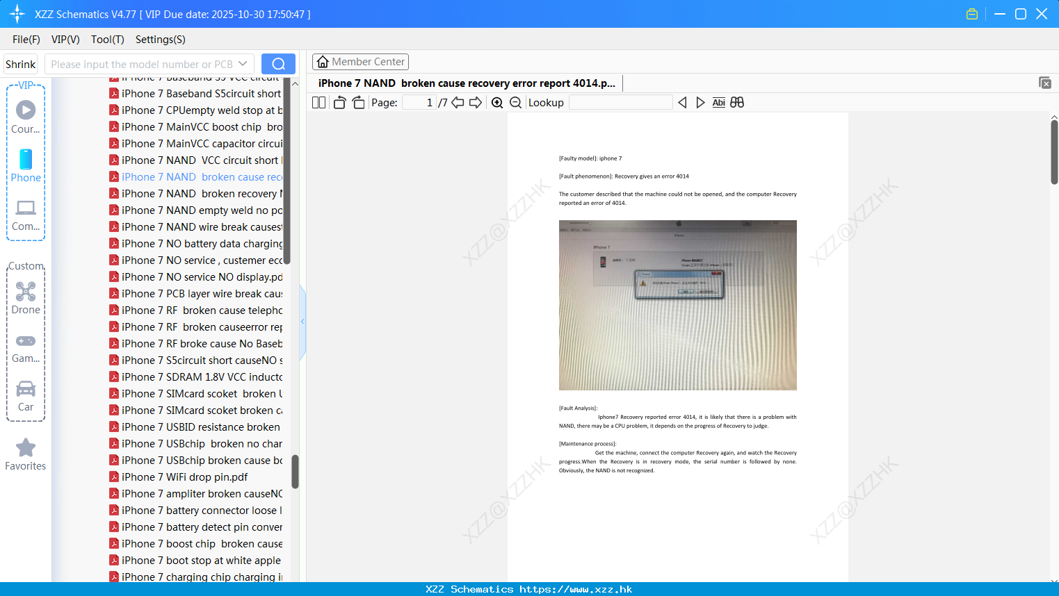This screenshot has width=1059, height=596.
Task: Collapse the file list panel handle
Action: pos(302,322)
